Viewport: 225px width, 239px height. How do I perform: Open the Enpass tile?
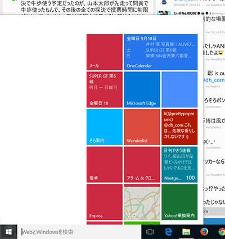coord(105,202)
